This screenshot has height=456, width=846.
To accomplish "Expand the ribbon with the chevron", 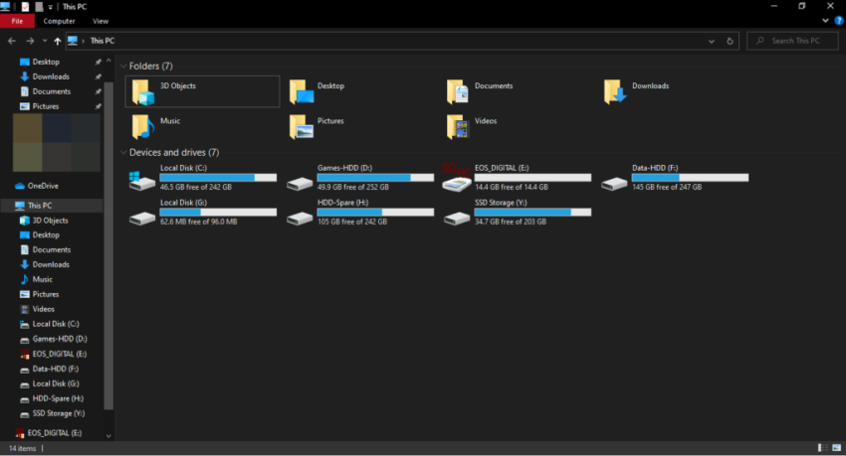I will [x=825, y=21].
